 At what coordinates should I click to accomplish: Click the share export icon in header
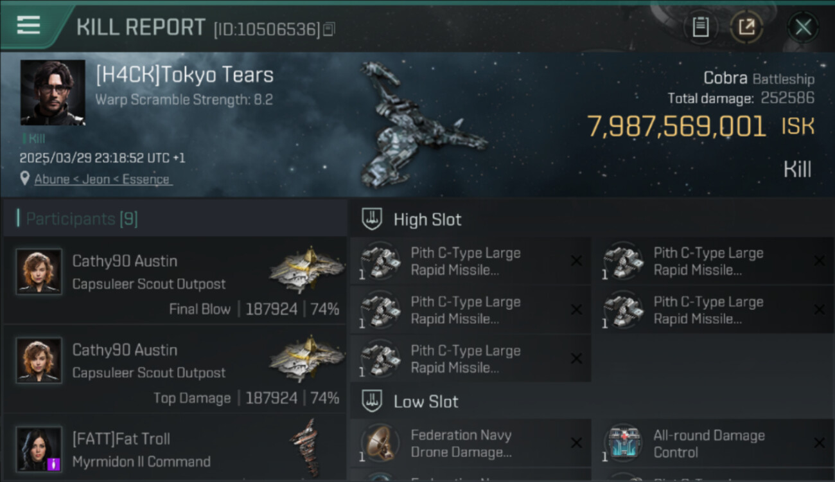[x=746, y=27]
